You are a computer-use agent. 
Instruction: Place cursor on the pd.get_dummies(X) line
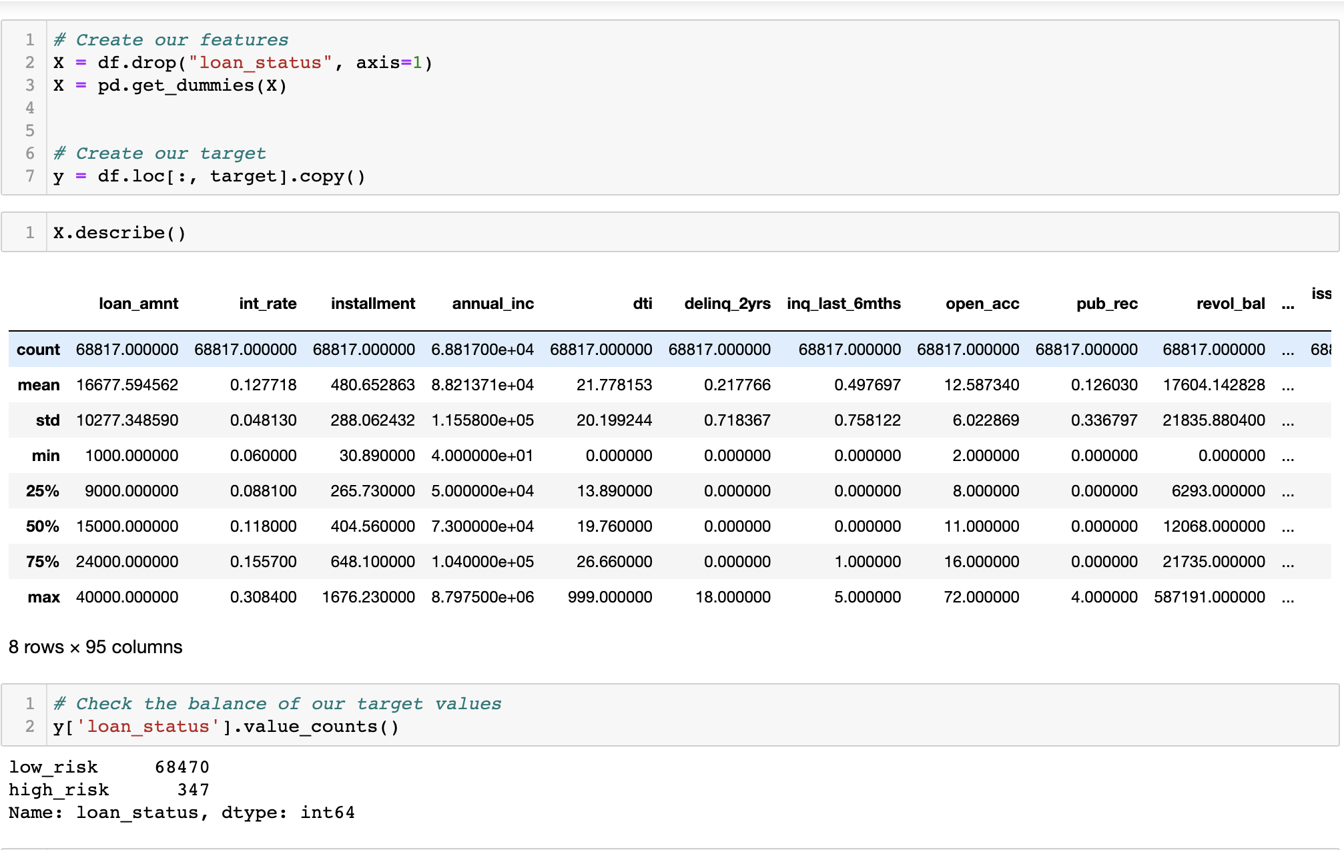[x=171, y=85]
